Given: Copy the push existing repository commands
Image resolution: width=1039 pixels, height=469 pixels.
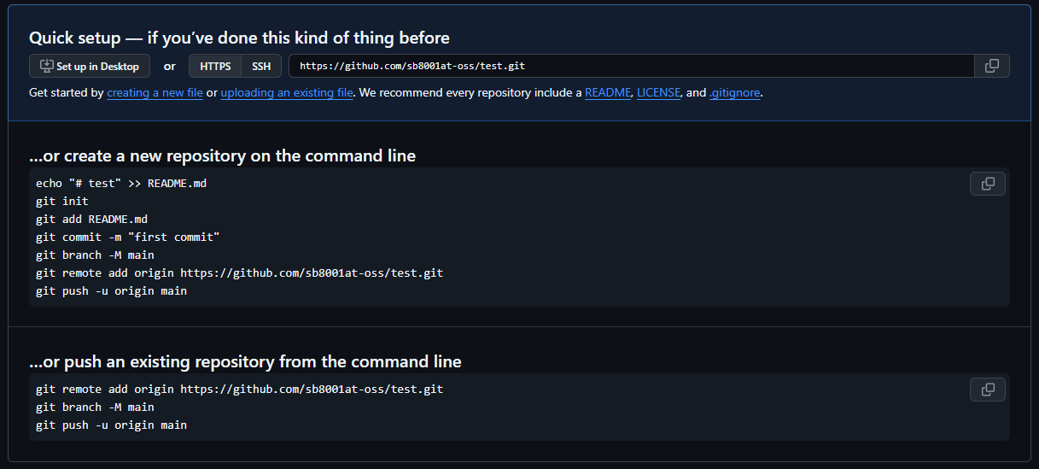Looking at the screenshot, I should click(x=988, y=390).
